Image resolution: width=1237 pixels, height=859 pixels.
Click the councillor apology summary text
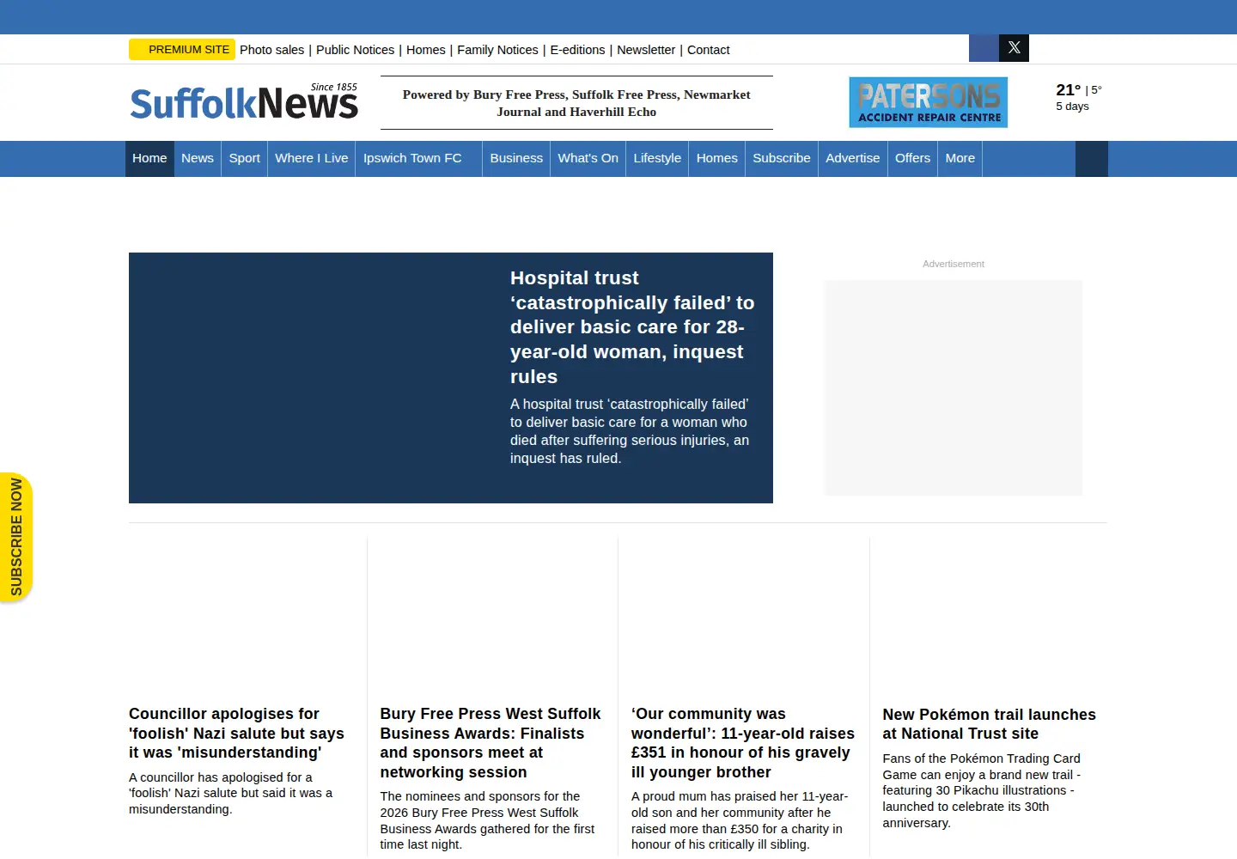230,793
